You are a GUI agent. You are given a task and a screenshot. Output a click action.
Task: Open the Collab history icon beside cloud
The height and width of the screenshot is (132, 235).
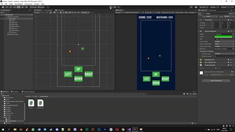[191, 7]
